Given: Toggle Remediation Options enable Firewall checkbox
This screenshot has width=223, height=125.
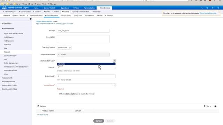Looking at the screenshot, I should [x=60, y=94].
